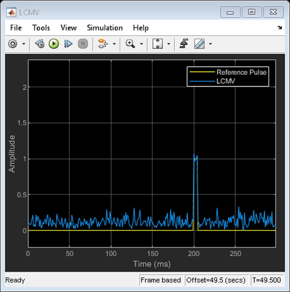Screen dimensions: 290x292
Task: Click the Highlight Simulink Block icon
Action: (x=103, y=44)
